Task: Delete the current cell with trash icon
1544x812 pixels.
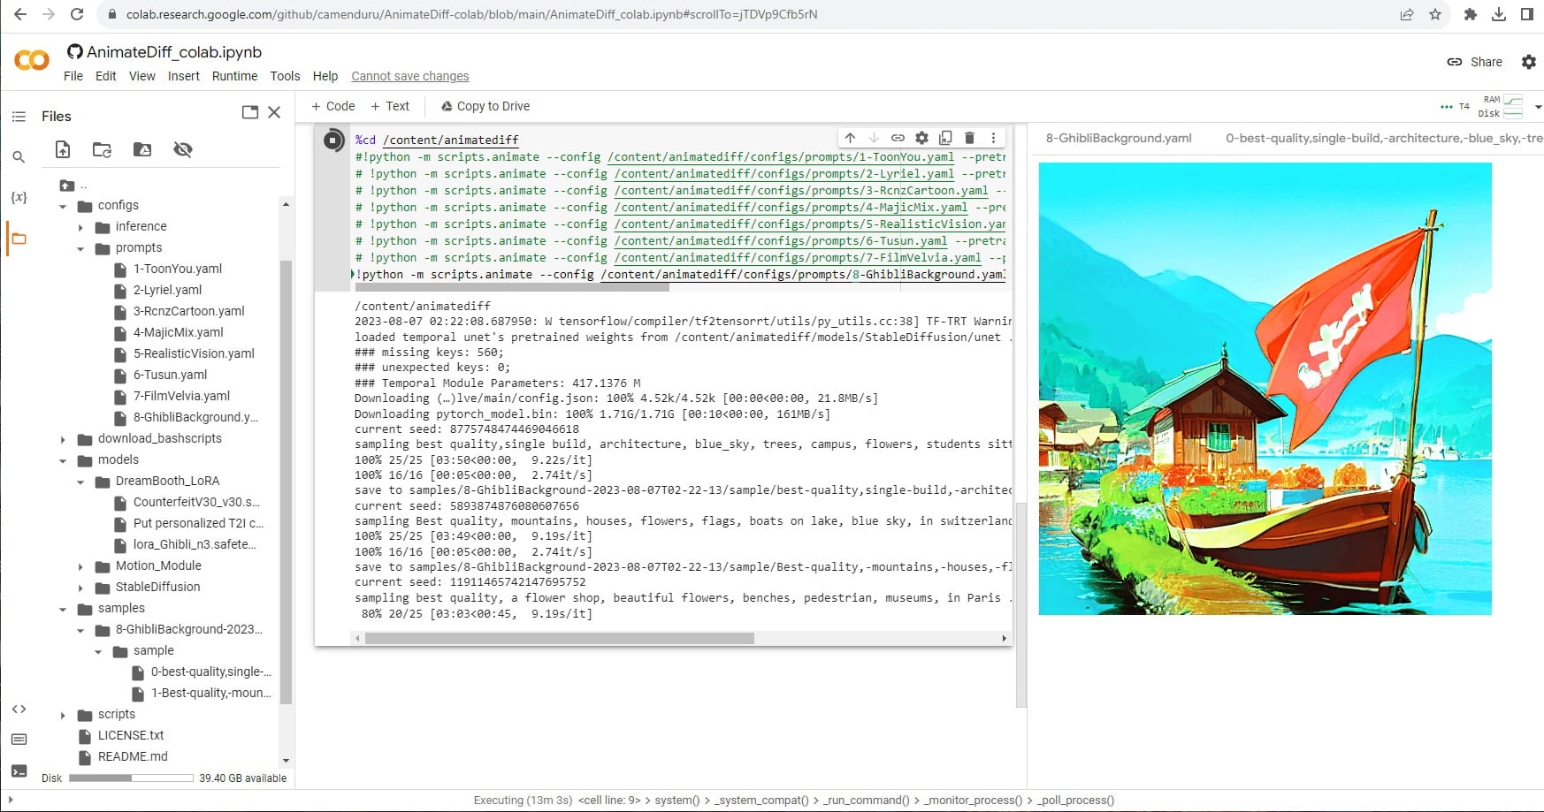Action: [969, 138]
